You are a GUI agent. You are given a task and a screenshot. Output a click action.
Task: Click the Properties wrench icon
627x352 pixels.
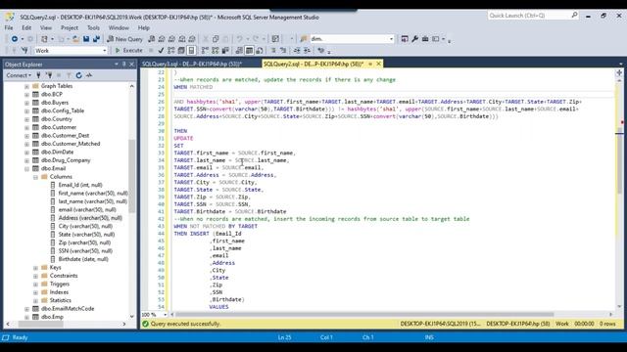(414, 39)
